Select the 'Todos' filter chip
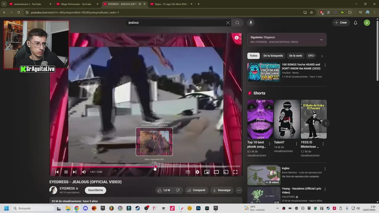The image size is (379, 213). tap(253, 56)
